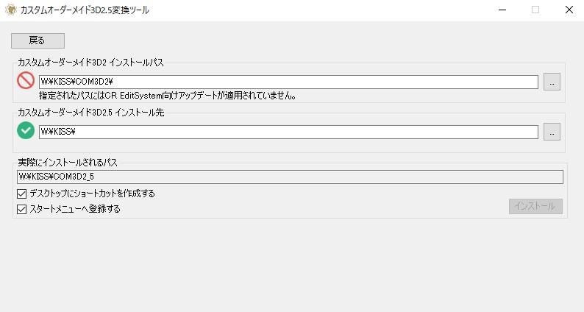Click the デスクトップにショートカットを作成する label text
Viewport: 584px width, 312px height.
click(92, 194)
